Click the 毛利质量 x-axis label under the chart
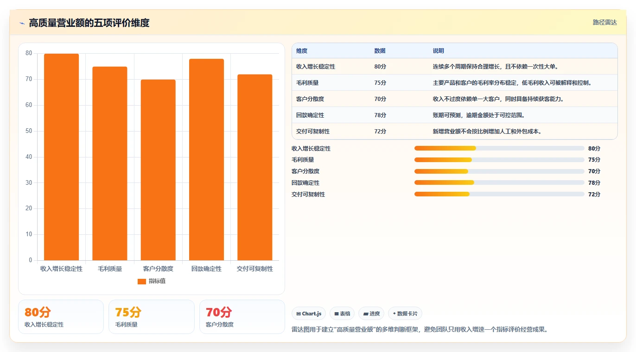Screen dimensions: 636x352 (x=110, y=269)
